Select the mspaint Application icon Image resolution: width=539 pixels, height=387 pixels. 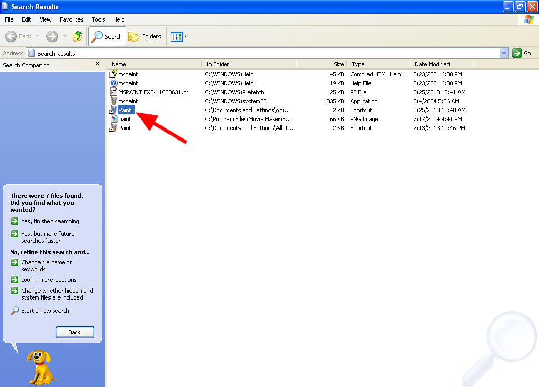tap(114, 101)
